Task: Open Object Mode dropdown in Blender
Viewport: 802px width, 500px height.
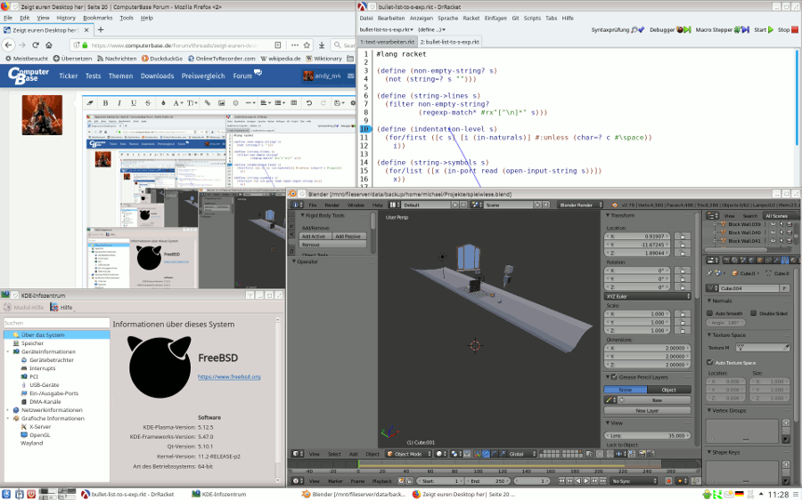Action: pyautogui.click(x=408, y=454)
